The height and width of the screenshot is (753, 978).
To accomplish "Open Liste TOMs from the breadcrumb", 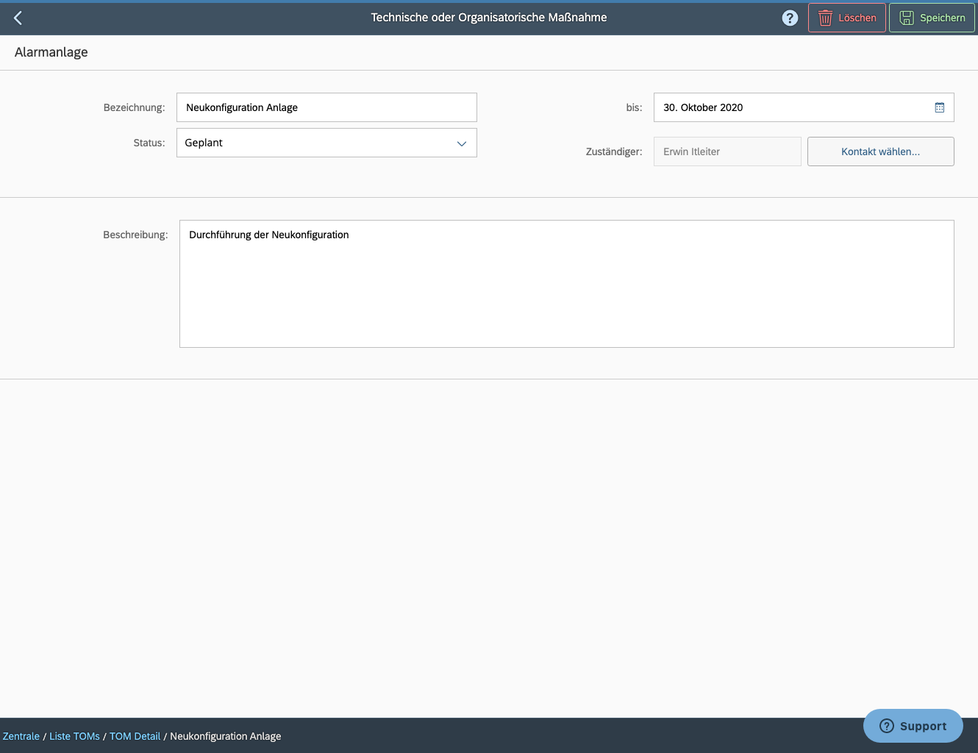I will pos(74,735).
